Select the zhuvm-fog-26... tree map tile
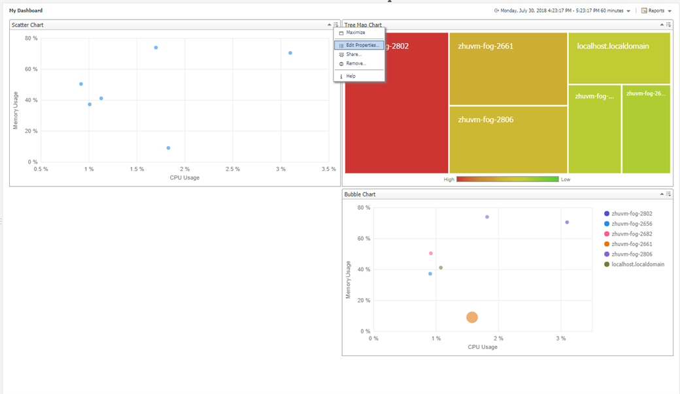 click(646, 129)
